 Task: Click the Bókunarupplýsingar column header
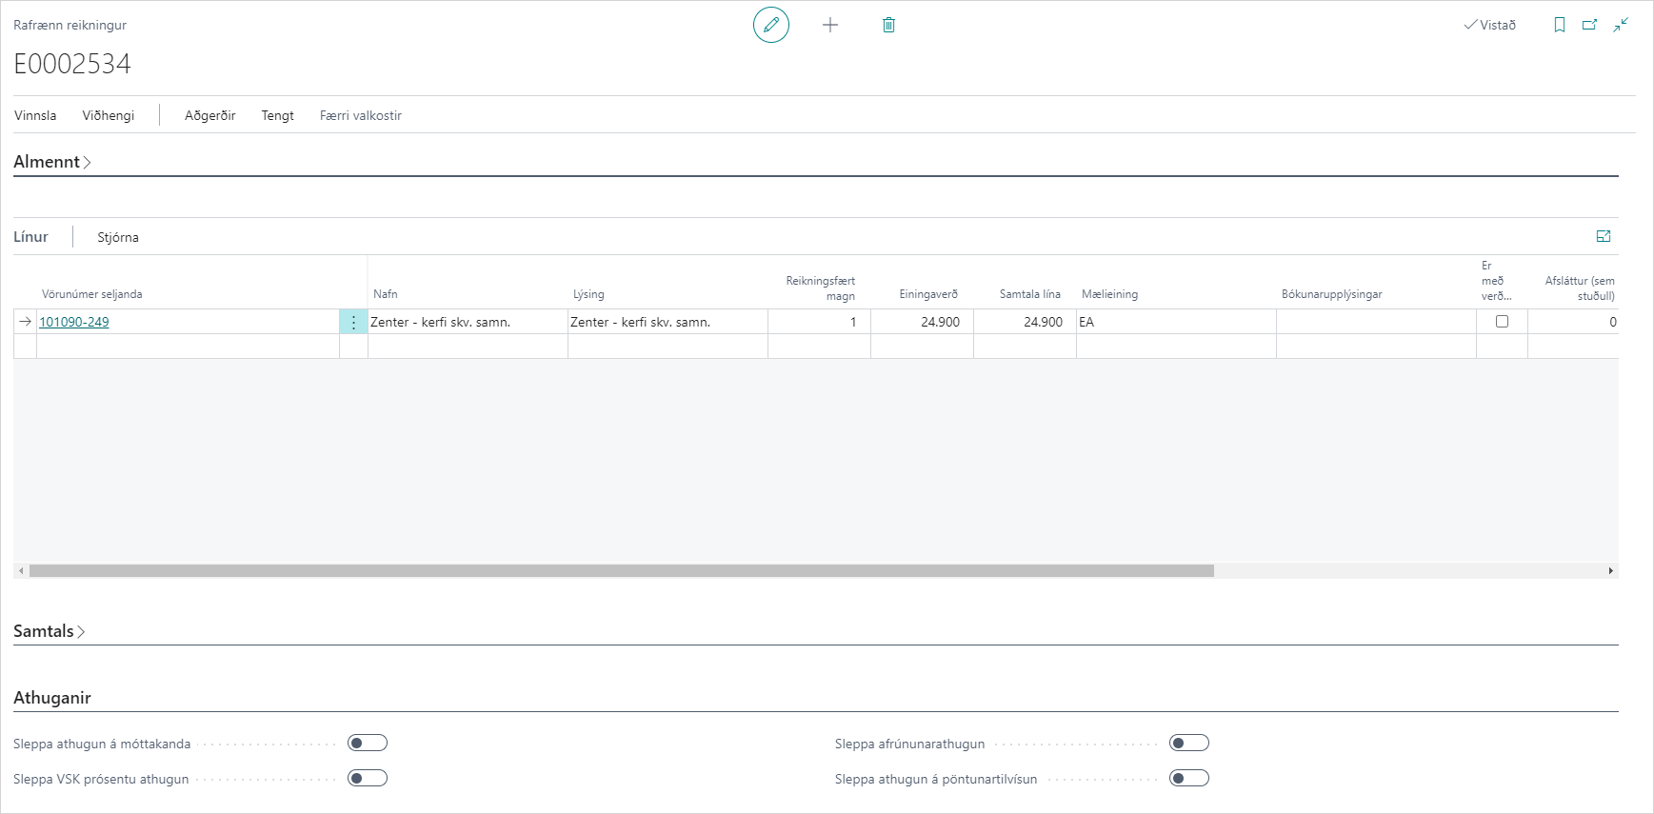(x=1331, y=294)
